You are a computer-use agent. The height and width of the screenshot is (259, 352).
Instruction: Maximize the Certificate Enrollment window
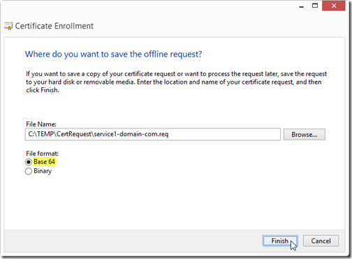[x=315, y=6]
